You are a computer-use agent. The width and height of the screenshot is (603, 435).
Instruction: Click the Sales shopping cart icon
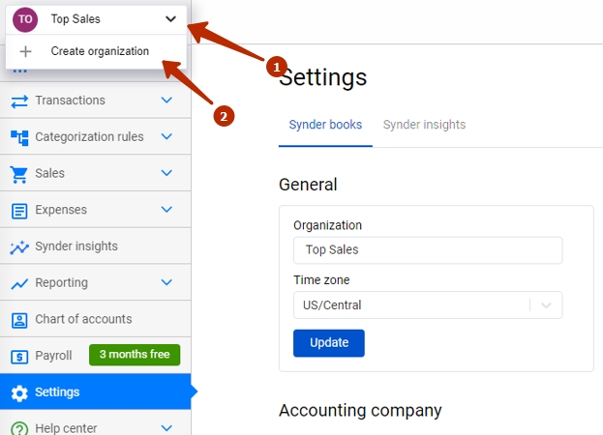[x=19, y=174]
